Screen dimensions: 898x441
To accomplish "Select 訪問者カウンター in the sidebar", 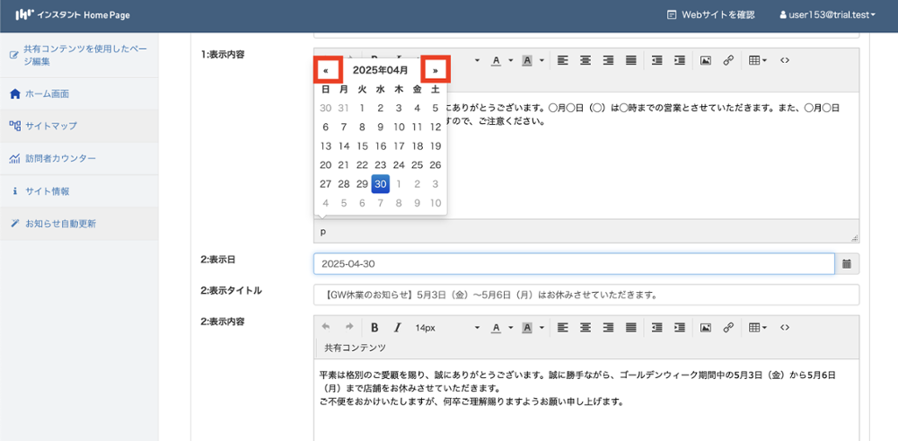I will [x=60, y=159].
